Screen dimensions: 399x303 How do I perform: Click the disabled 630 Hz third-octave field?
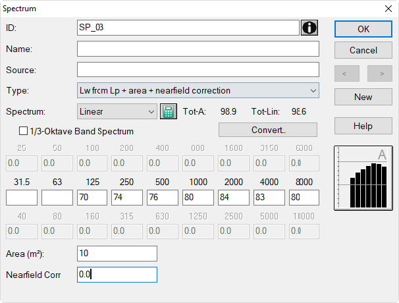163,231
